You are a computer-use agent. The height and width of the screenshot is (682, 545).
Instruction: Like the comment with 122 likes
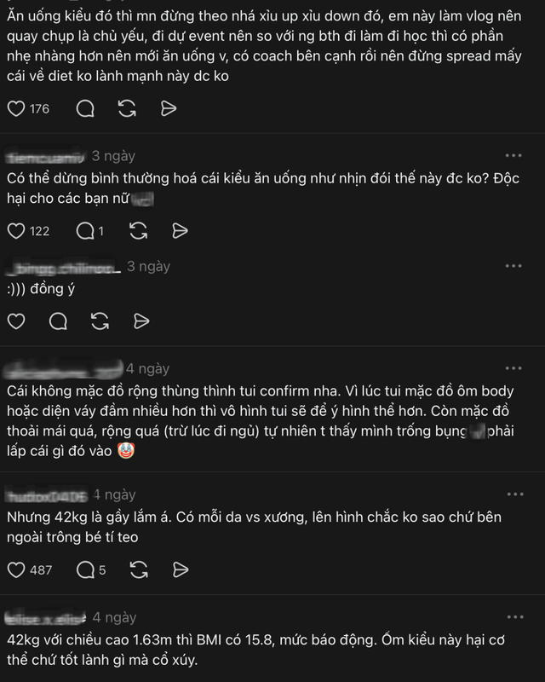[x=16, y=230]
